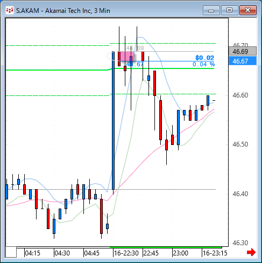262x263 pixels.
Task: Click the tall blue breakout candle at 22:30
Action: coord(113,121)
